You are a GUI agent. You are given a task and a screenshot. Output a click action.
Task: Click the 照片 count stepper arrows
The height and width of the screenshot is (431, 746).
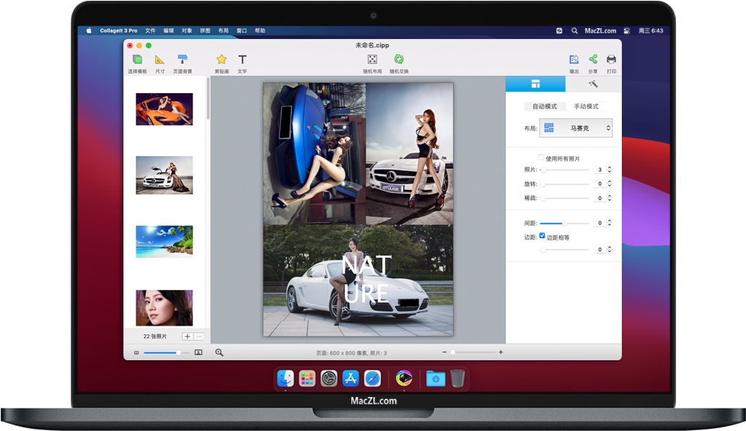tap(610, 170)
